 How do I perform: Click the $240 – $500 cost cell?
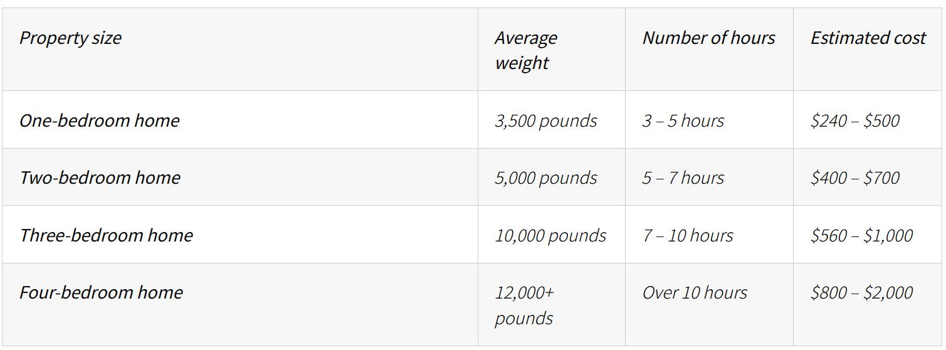point(868,120)
